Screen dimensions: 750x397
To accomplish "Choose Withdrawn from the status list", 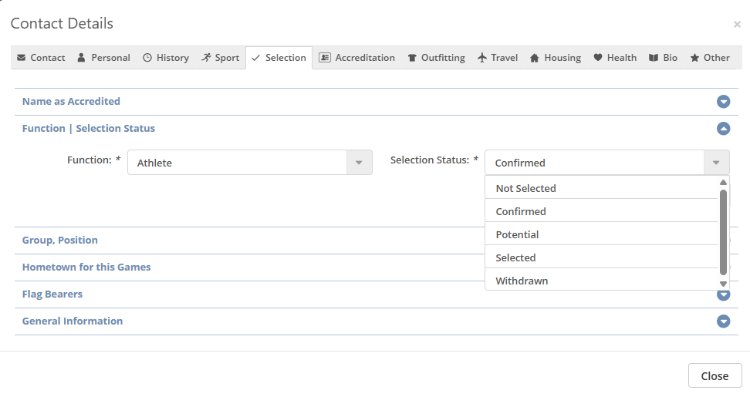I will pyautogui.click(x=522, y=281).
